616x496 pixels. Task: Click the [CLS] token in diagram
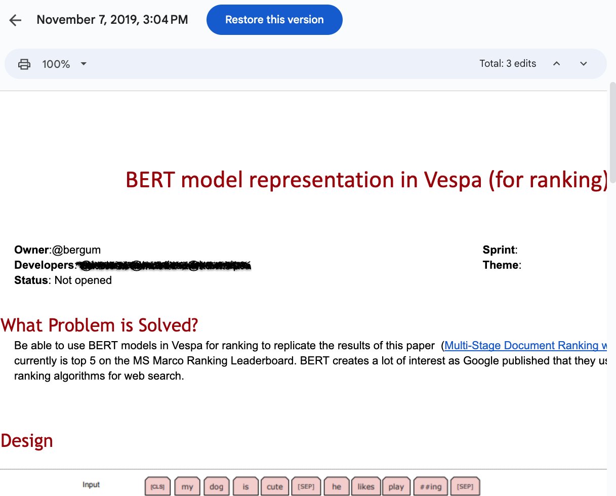pyautogui.click(x=157, y=486)
